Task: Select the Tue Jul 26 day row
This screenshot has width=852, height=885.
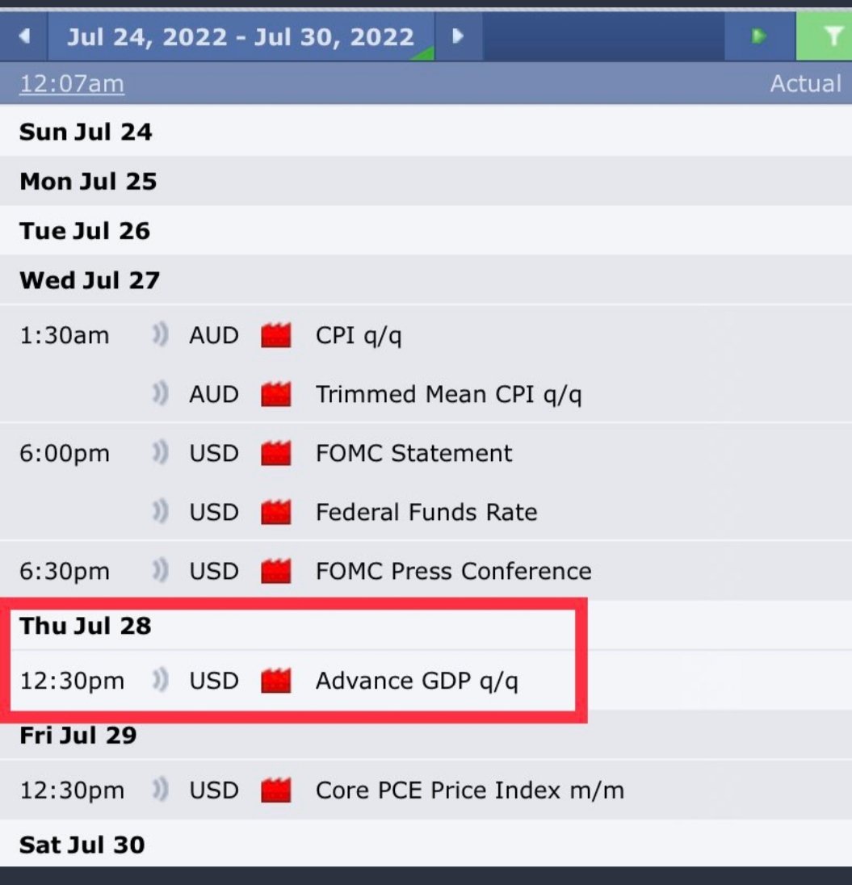Action: (426, 230)
